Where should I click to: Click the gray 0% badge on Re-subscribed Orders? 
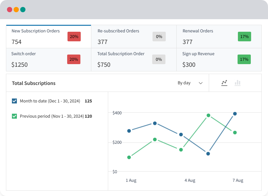pyautogui.click(x=159, y=37)
